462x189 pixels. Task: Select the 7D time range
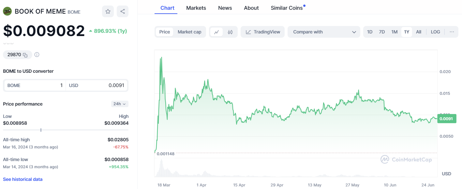382,32
